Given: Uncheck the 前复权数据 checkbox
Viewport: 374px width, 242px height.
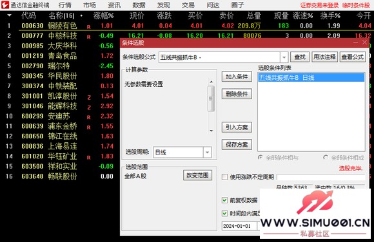Looking at the screenshot, I should (224, 200).
